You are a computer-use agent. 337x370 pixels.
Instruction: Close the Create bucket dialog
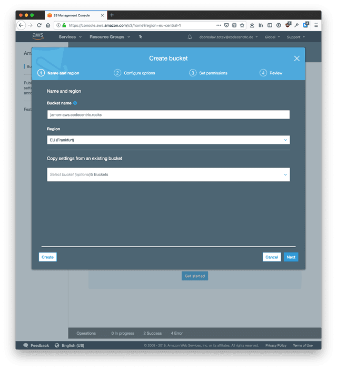click(296, 59)
